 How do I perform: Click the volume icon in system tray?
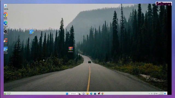coord(157,94)
